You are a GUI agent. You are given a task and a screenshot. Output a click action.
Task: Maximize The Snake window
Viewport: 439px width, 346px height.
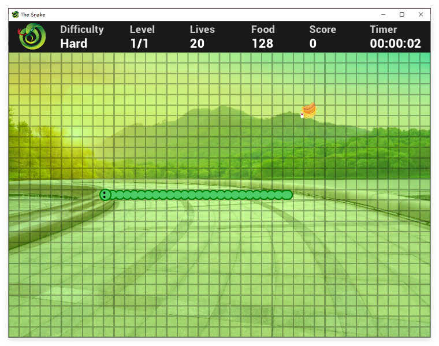click(402, 14)
